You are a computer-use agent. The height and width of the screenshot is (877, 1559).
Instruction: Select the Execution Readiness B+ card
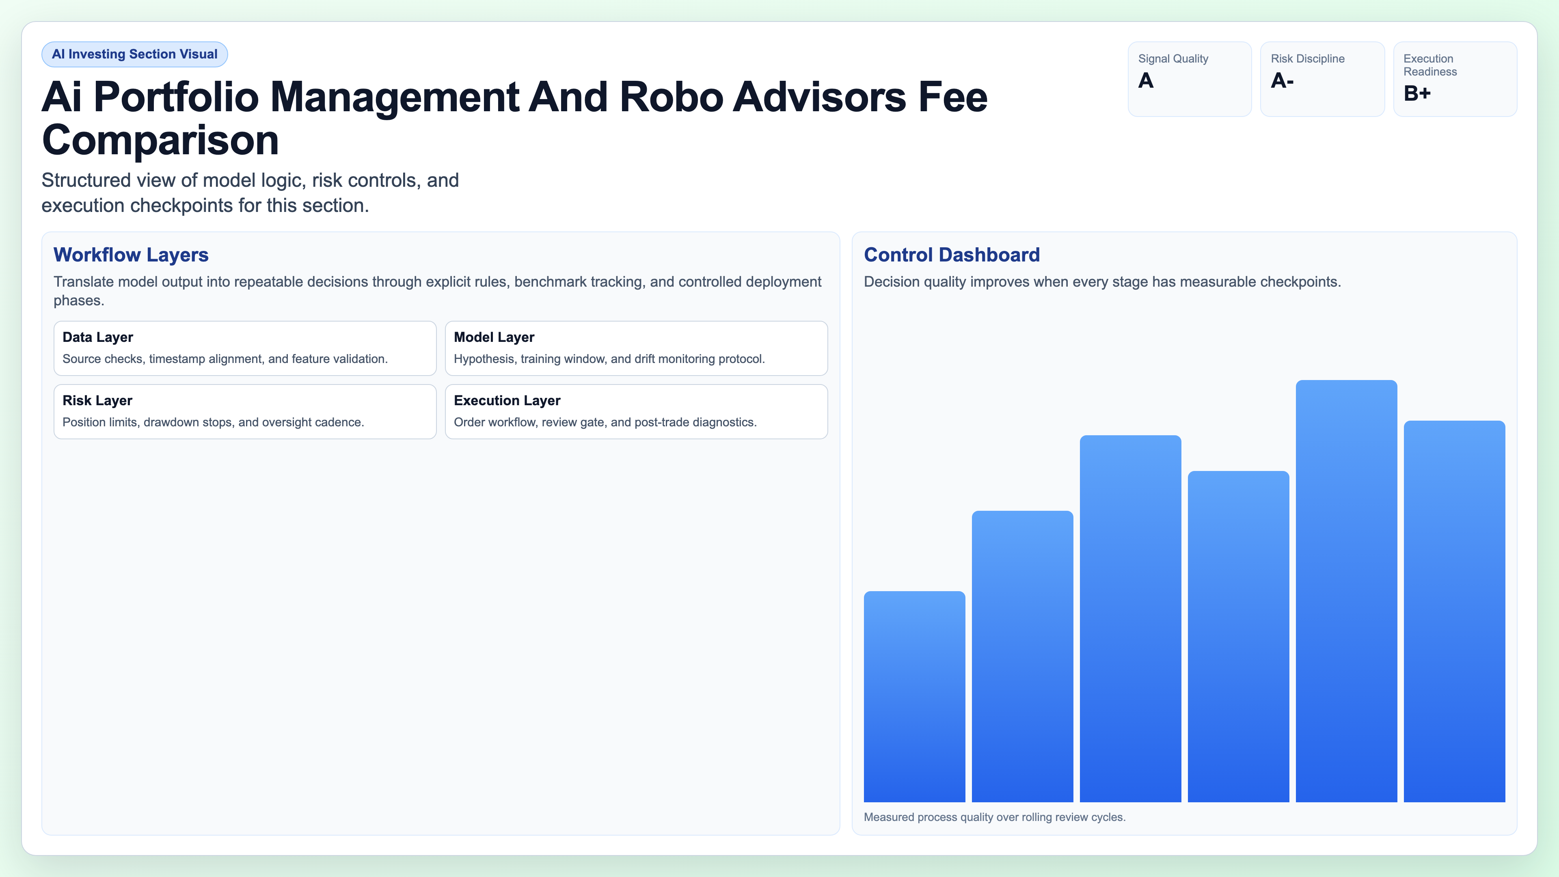click(x=1455, y=79)
